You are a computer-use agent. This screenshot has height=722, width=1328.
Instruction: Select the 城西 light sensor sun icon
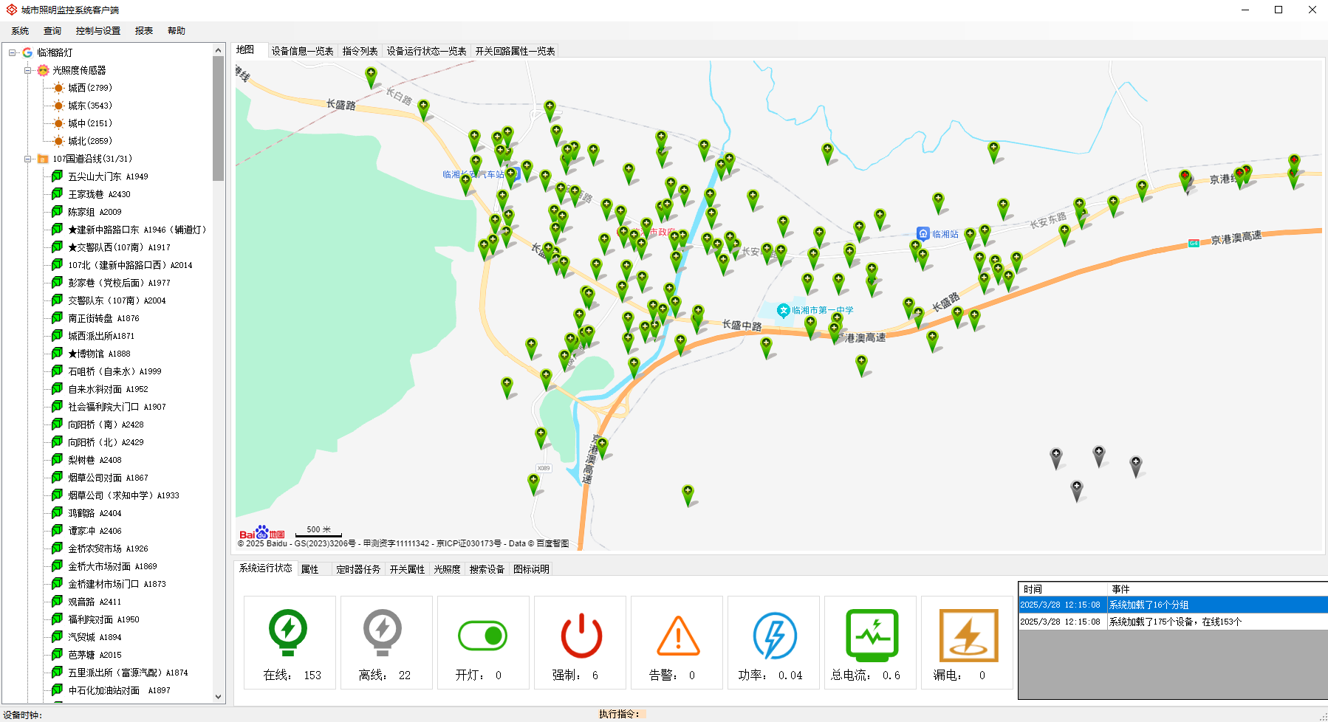pos(59,88)
